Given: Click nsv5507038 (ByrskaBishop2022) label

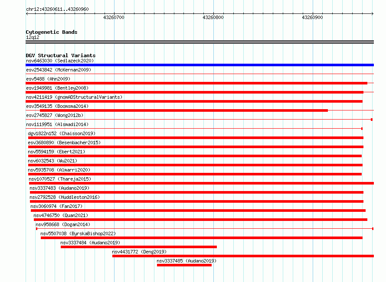Looking at the screenshot, I should 78,233.
